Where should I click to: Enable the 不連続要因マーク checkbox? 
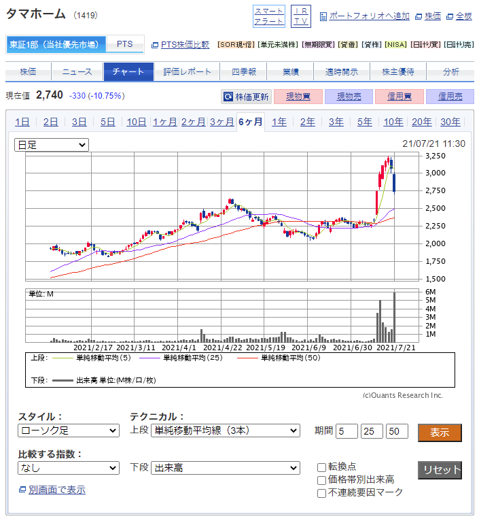(321, 493)
